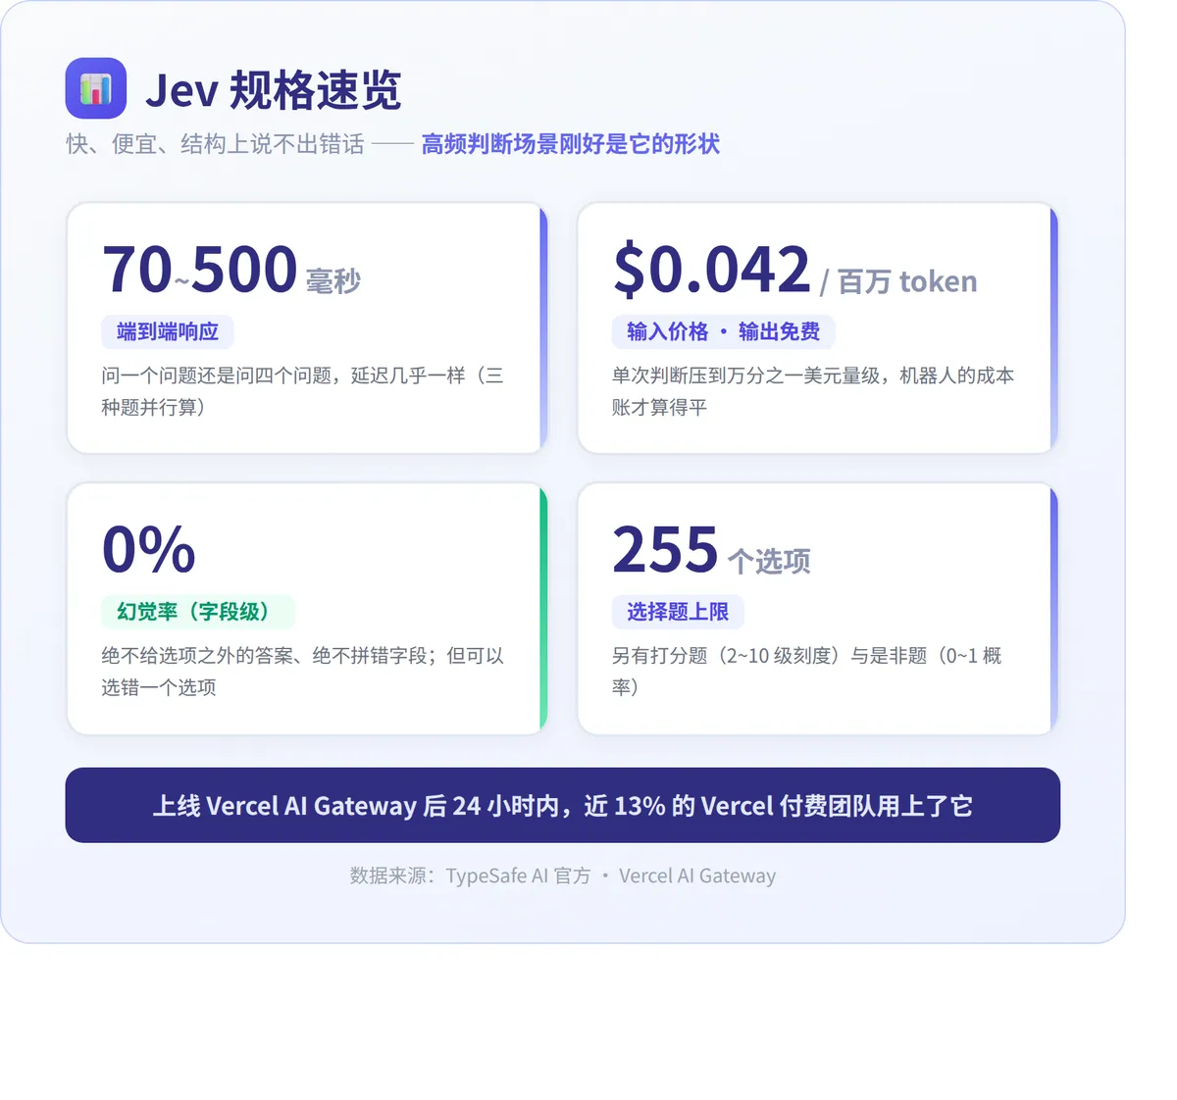Click the description starting "单次判断压到万分之一美元"
The width and height of the screenshot is (1177, 1100).
click(x=813, y=391)
